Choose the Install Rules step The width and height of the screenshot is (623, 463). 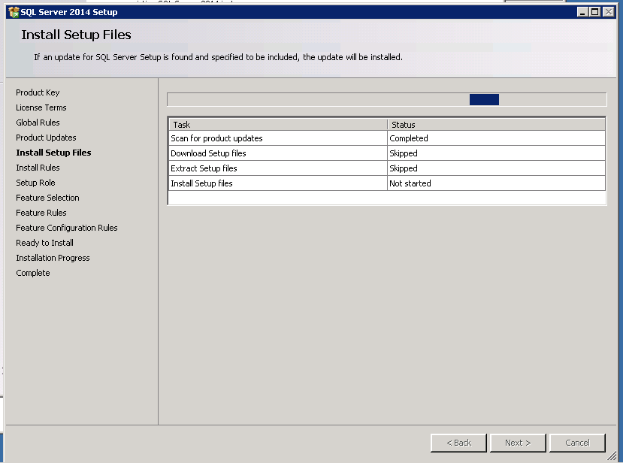click(x=38, y=168)
